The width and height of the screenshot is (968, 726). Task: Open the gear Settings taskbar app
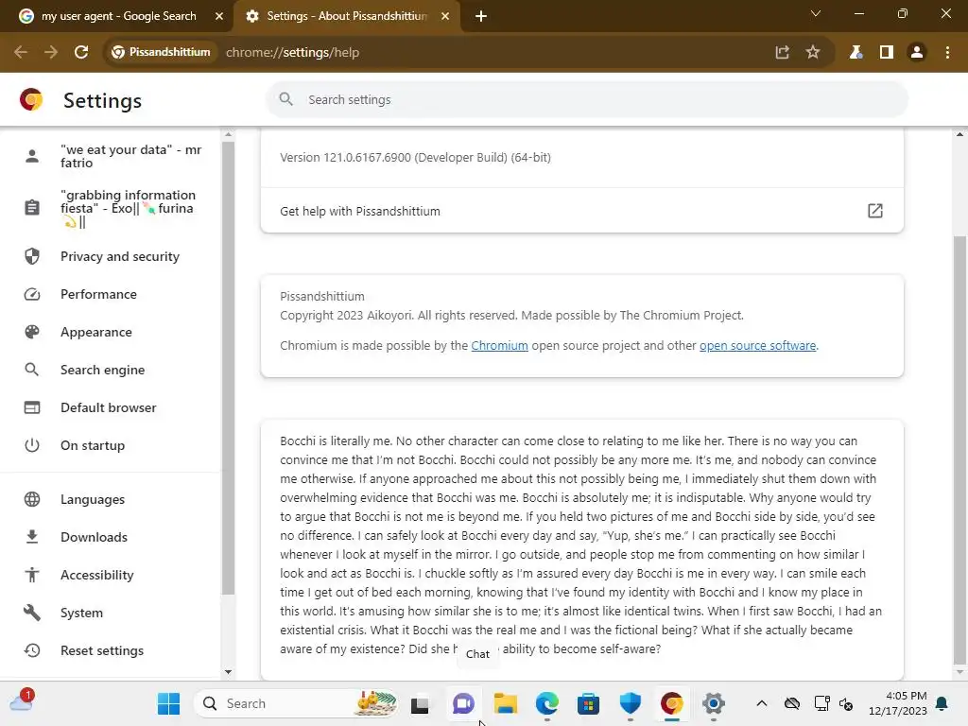713,703
